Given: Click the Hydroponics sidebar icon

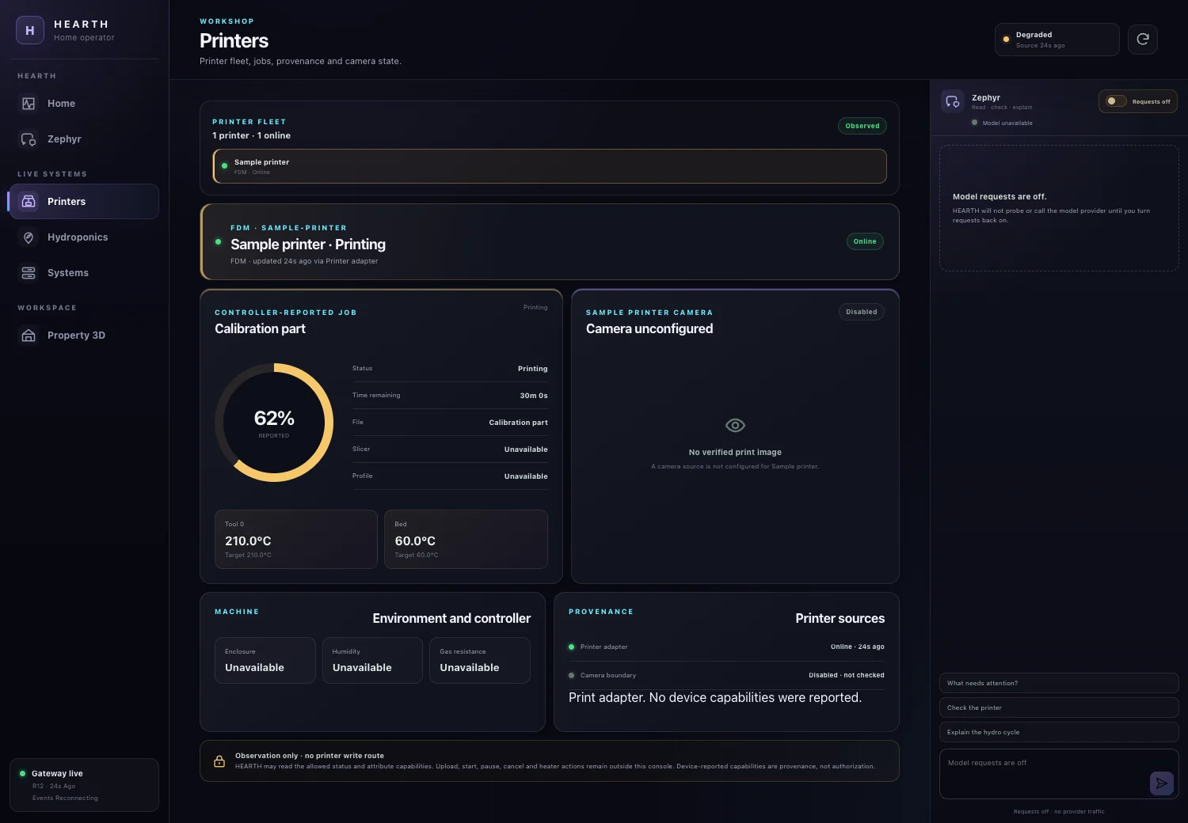Looking at the screenshot, I should pyautogui.click(x=29, y=237).
